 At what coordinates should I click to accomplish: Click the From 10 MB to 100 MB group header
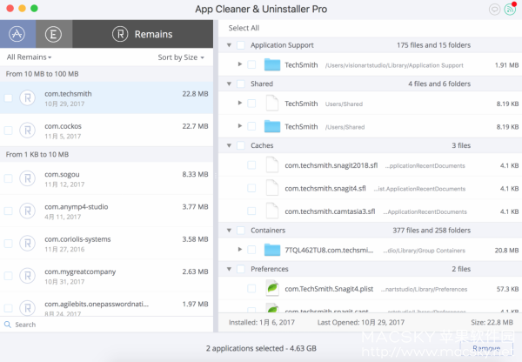click(x=106, y=74)
